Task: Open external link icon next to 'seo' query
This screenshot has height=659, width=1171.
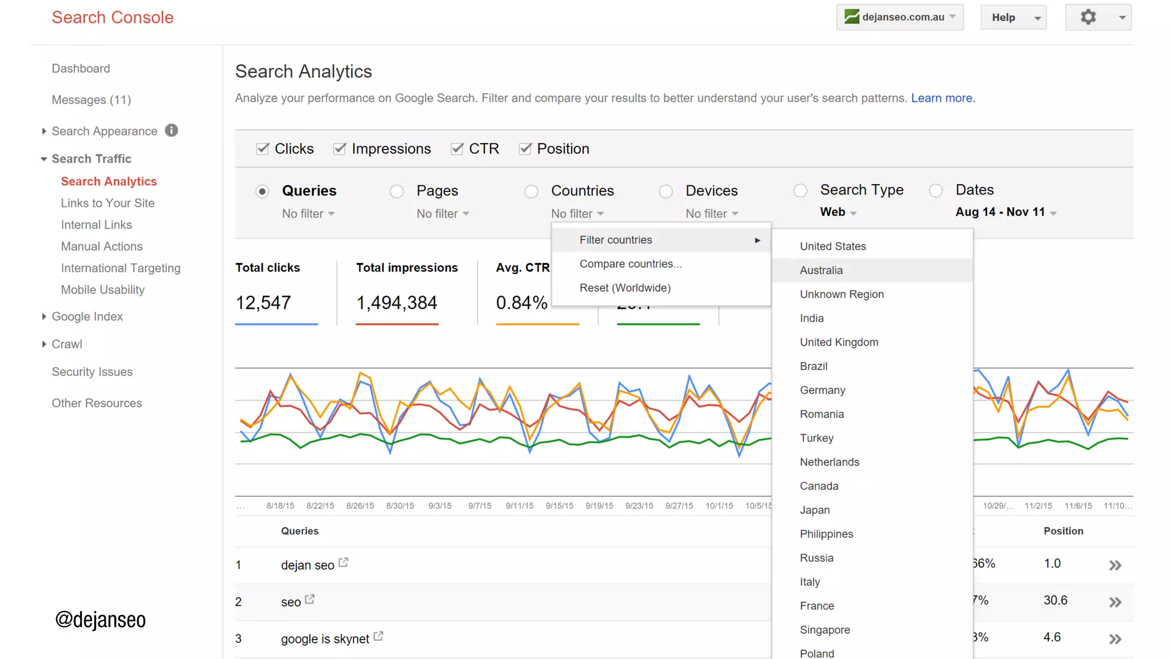Action: (x=310, y=600)
